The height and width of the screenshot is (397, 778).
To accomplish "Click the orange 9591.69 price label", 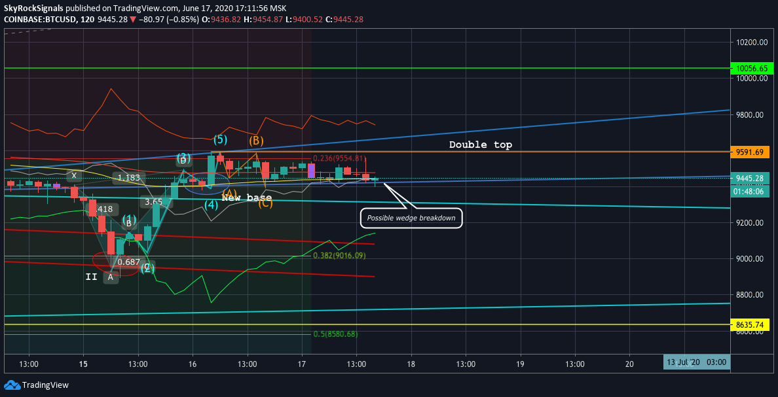I will [x=750, y=152].
